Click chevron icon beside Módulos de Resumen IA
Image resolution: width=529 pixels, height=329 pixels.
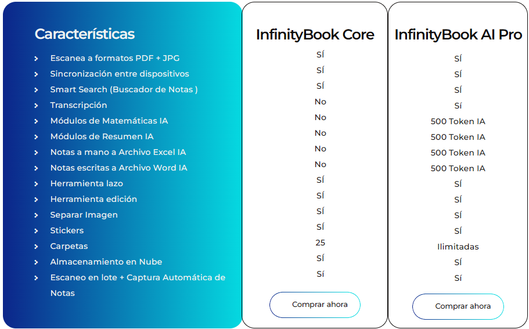36,137
